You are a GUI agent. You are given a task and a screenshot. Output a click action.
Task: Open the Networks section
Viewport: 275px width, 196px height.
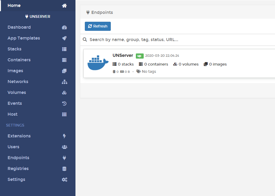[38, 82]
